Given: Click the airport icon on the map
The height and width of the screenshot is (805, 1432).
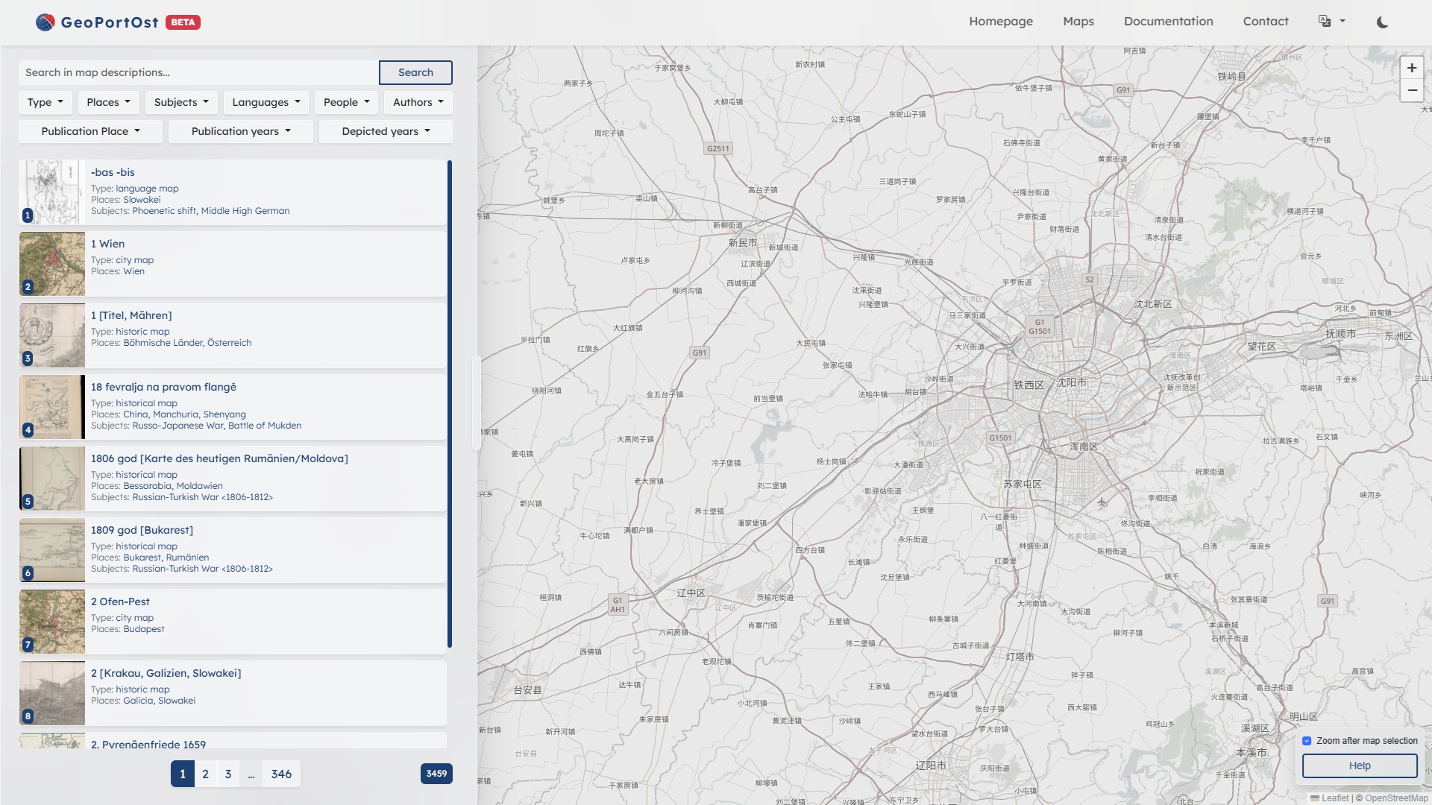Looking at the screenshot, I should (x=1102, y=502).
